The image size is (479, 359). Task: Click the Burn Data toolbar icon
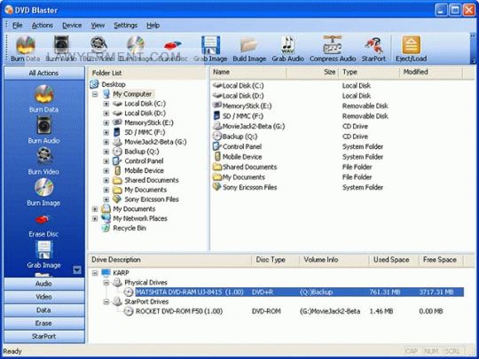click(x=26, y=45)
